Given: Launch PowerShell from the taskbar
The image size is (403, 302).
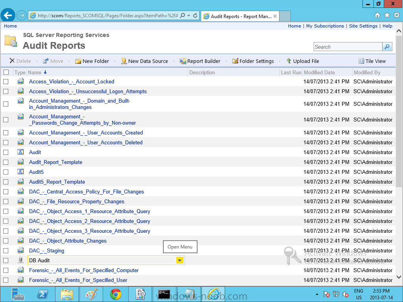Looking at the screenshot, I should tap(43, 294).
